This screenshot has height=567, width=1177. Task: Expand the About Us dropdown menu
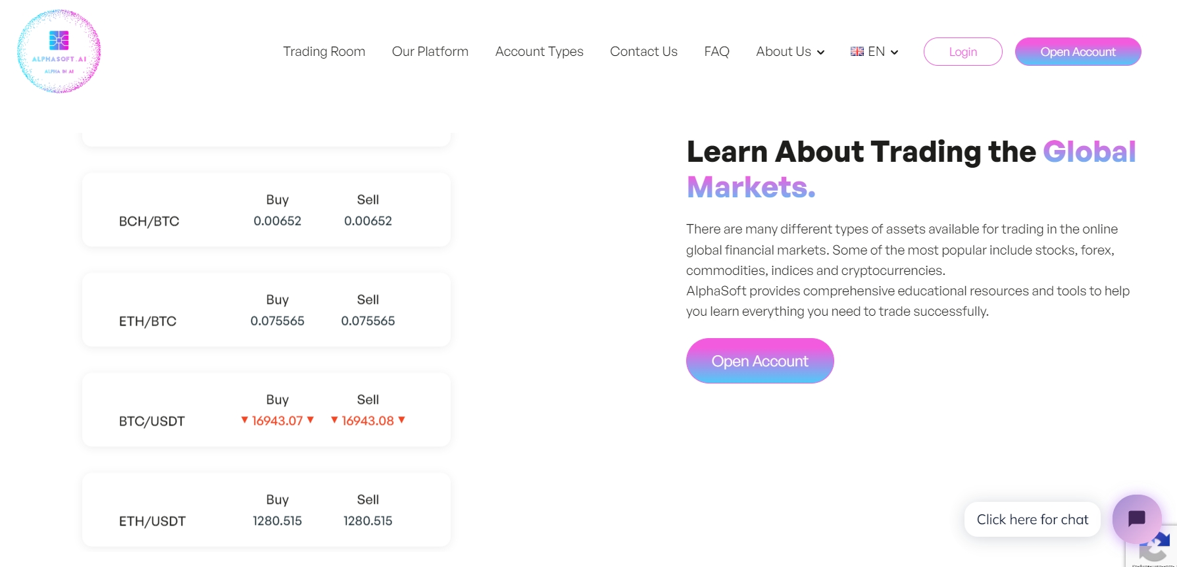[x=790, y=51]
